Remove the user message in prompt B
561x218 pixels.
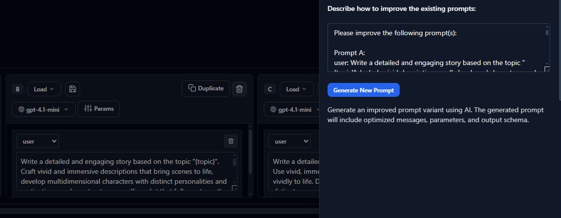[x=230, y=141]
